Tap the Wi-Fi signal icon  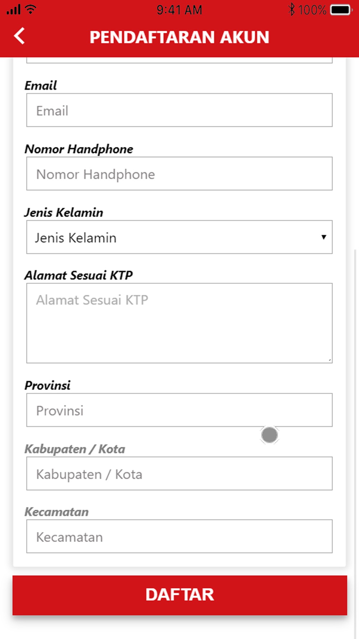(31, 9)
